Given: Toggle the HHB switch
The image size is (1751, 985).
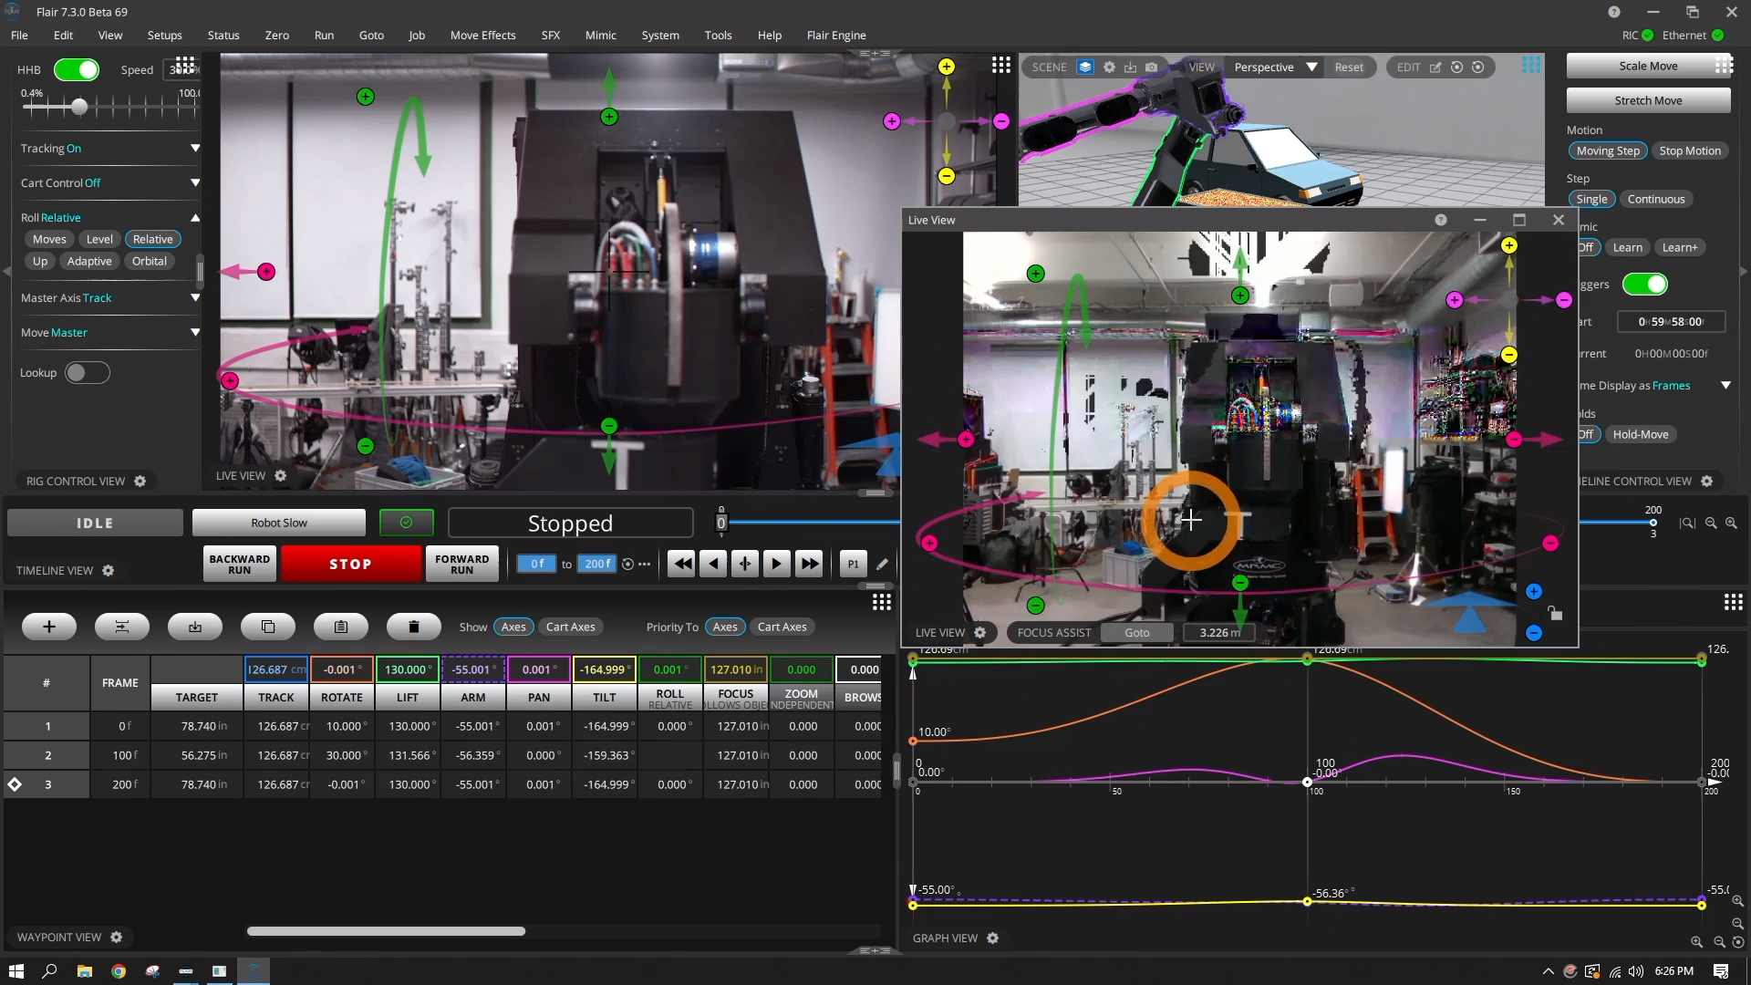Looking at the screenshot, I should (77, 69).
